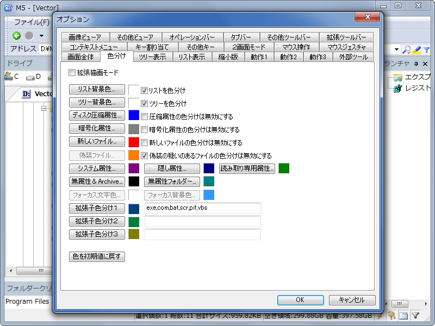Enable 新しいファイルの色分けは無効にする checkbox
Viewport: 435px width, 326px height.
coord(144,142)
